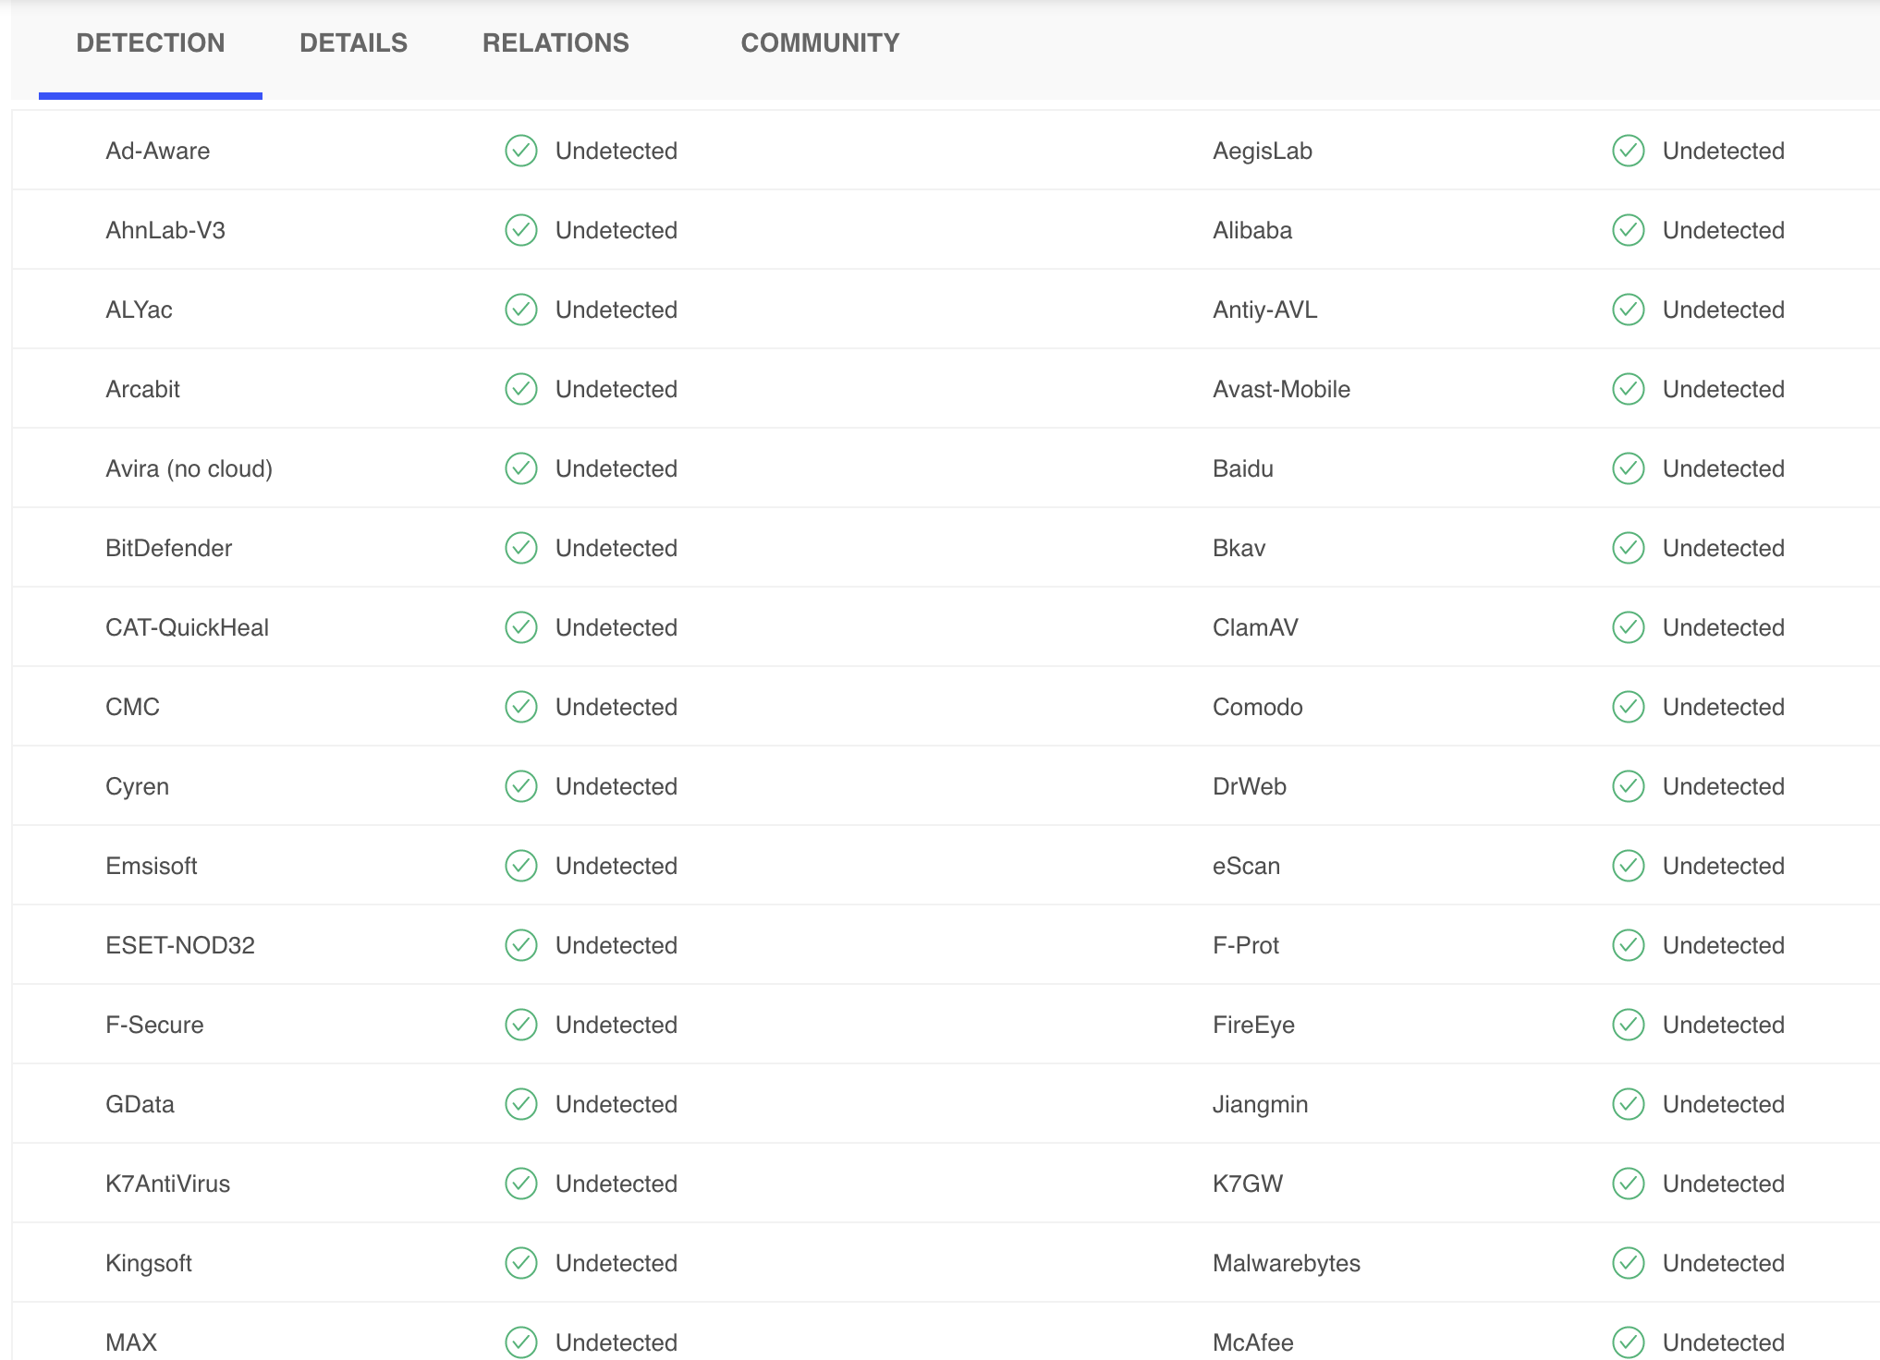1880x1360 pixels.
Task: Select the ESET-NOD32 engine name
Action: 180,945
